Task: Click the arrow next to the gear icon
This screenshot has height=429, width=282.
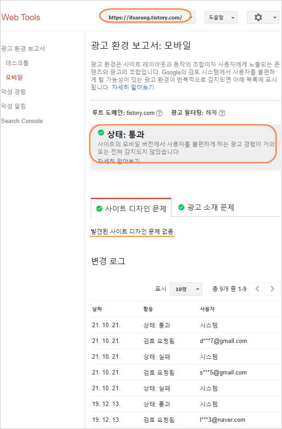Action: point(275,18)
